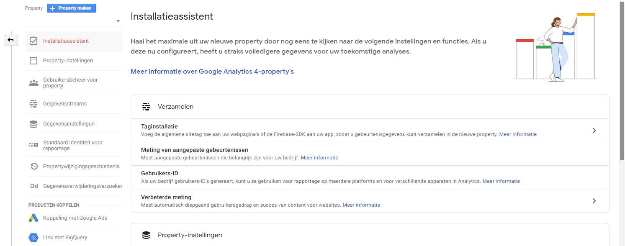The image size is (625, 246).
Task: Click the Installatieassistent checklist icon
Action: click(x=34, y=41)
